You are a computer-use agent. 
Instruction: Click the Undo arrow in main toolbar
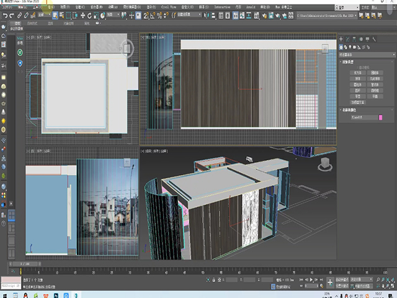[x=5, y=15]
